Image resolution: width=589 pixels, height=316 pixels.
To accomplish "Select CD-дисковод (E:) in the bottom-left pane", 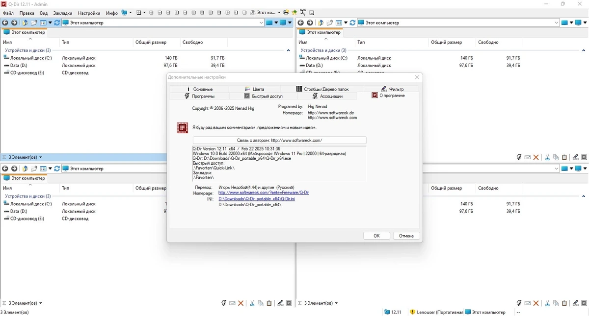I will click(24, 219).
